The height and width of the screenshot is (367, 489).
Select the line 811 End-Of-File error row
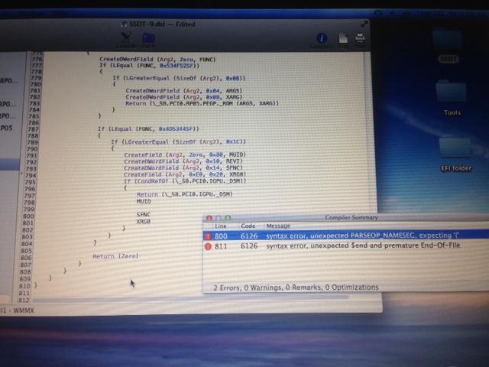(x=344, y=248)
